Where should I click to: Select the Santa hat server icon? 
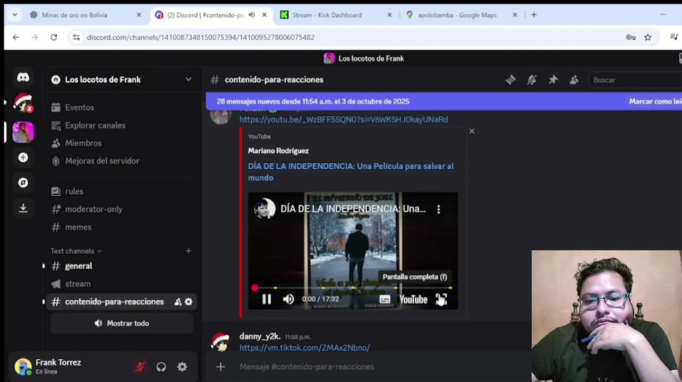click(23, 102)
